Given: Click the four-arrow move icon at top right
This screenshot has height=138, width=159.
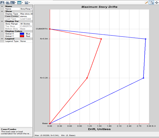Looking at the screenshot, I should pos(156,2).
